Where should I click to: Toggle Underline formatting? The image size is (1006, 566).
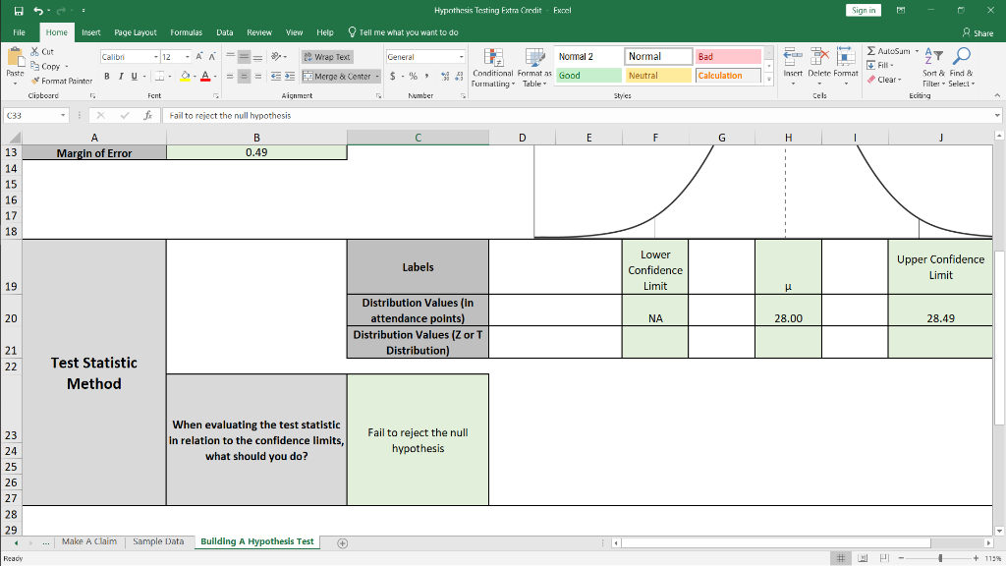coord(134,77)
